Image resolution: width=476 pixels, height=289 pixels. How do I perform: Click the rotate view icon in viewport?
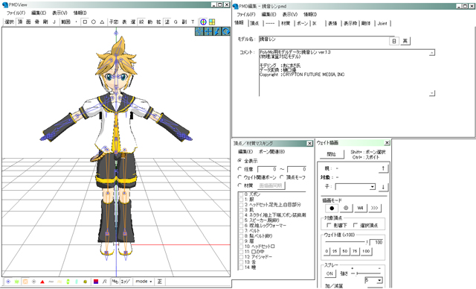click(226, 31)
